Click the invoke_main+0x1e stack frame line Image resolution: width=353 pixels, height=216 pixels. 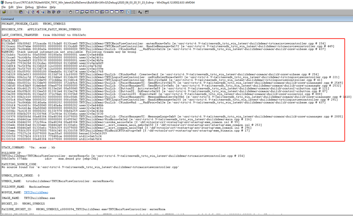tap(120, 122)
